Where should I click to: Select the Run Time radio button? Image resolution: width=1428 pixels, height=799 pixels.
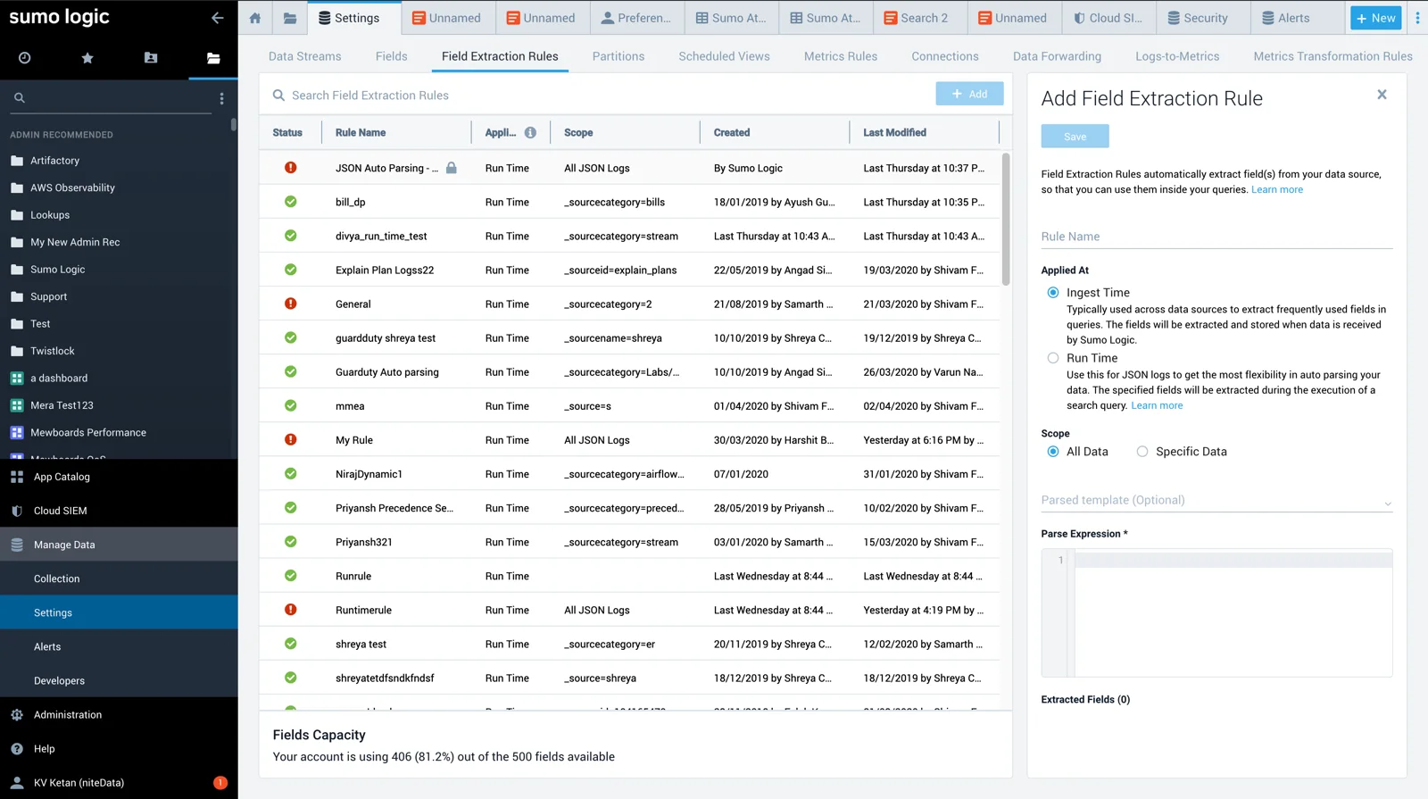tap(1053, 358)
